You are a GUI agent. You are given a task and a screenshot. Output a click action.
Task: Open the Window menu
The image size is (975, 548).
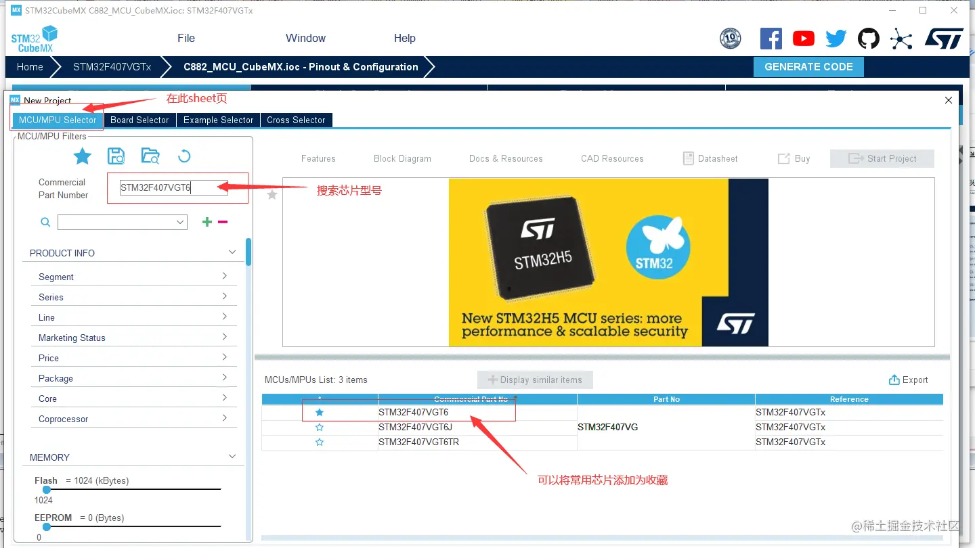coord(305,39)
